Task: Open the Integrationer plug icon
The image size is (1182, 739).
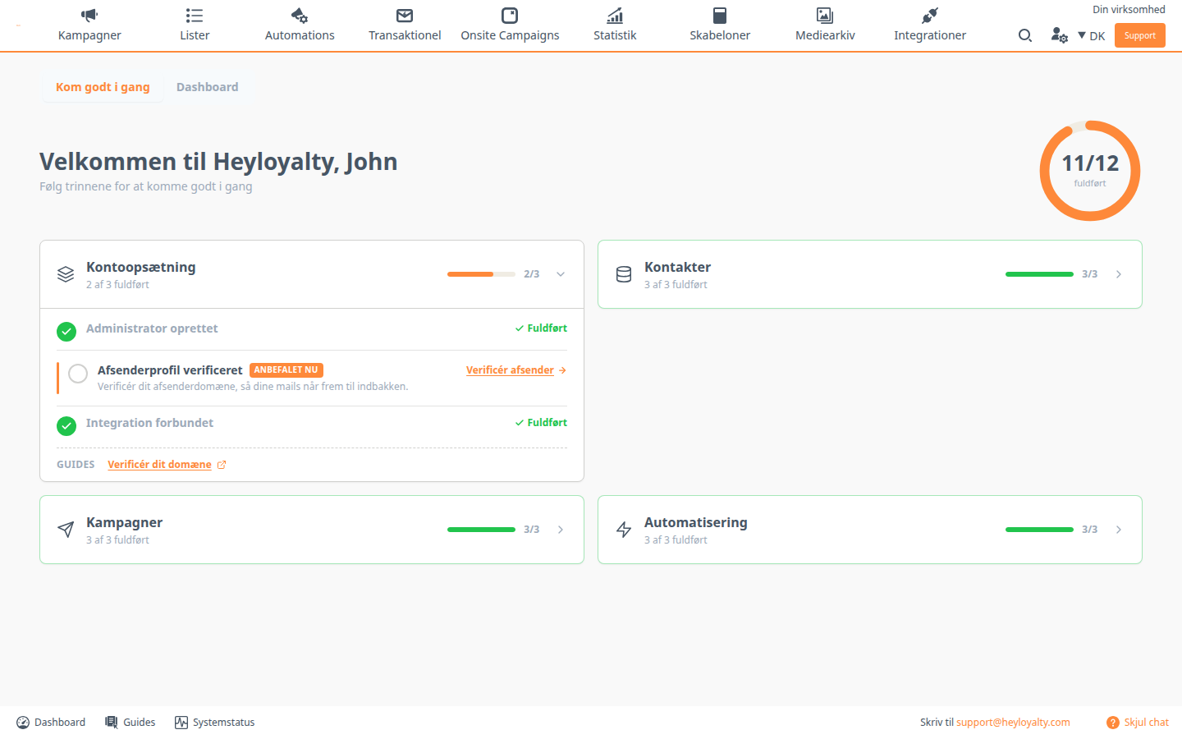Action: (930, 16)
